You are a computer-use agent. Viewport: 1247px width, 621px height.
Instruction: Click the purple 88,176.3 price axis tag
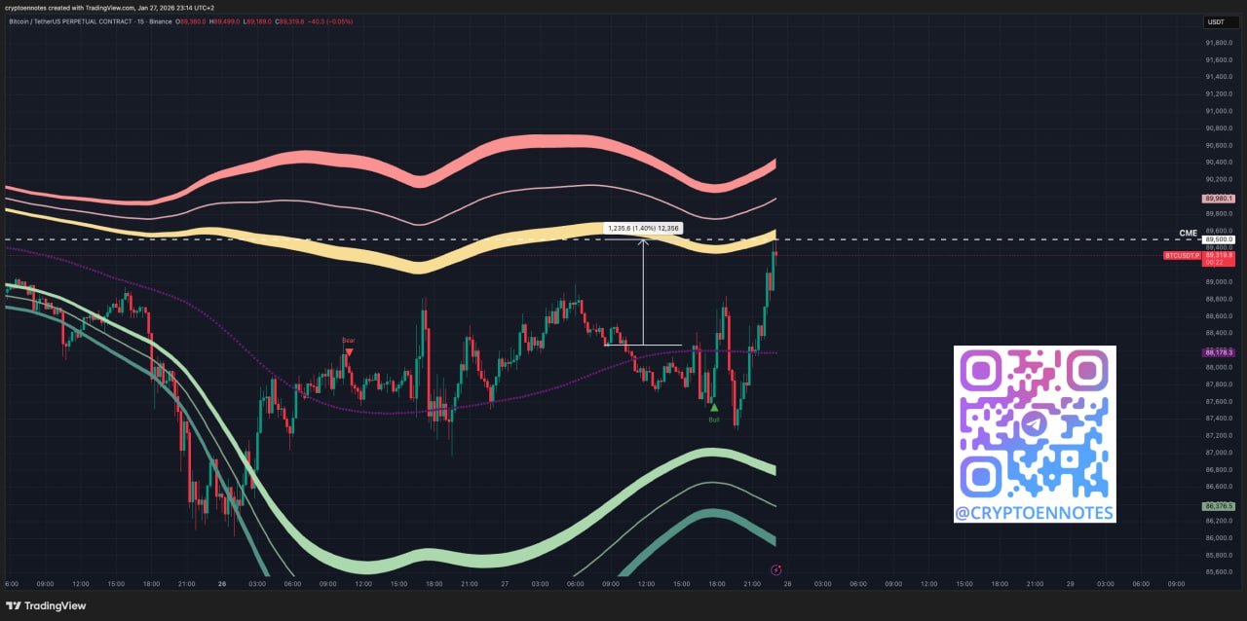[x=1219, y=352]
